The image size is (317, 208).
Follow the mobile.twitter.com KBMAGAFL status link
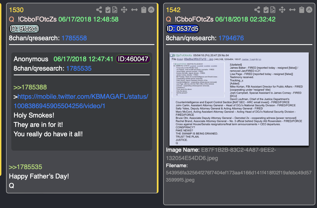click(x=81, y=101)
